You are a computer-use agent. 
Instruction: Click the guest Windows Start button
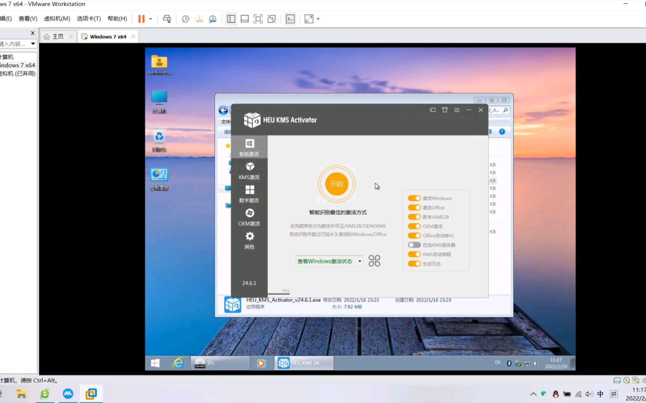point(155,363)
